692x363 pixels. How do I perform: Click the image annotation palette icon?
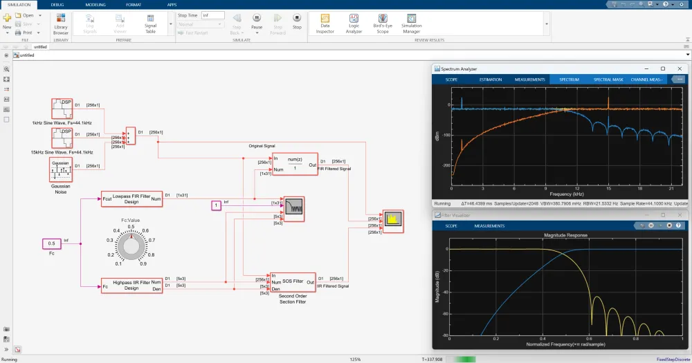6,100
